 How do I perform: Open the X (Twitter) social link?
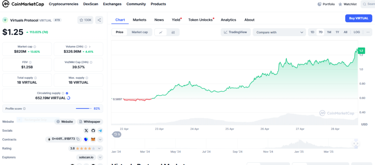[x=86, y=131]
